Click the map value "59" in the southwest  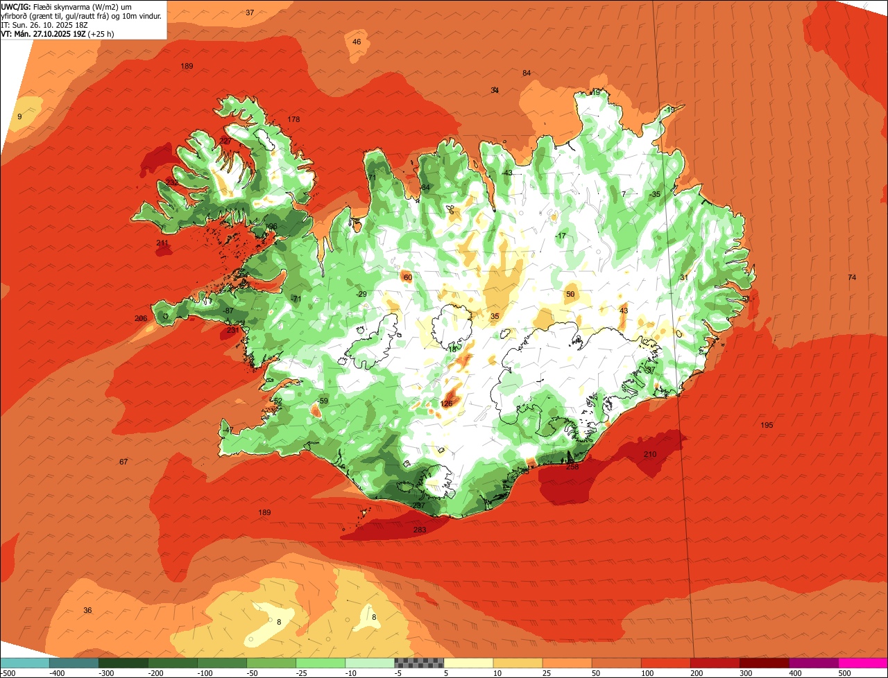pos(323,401)
